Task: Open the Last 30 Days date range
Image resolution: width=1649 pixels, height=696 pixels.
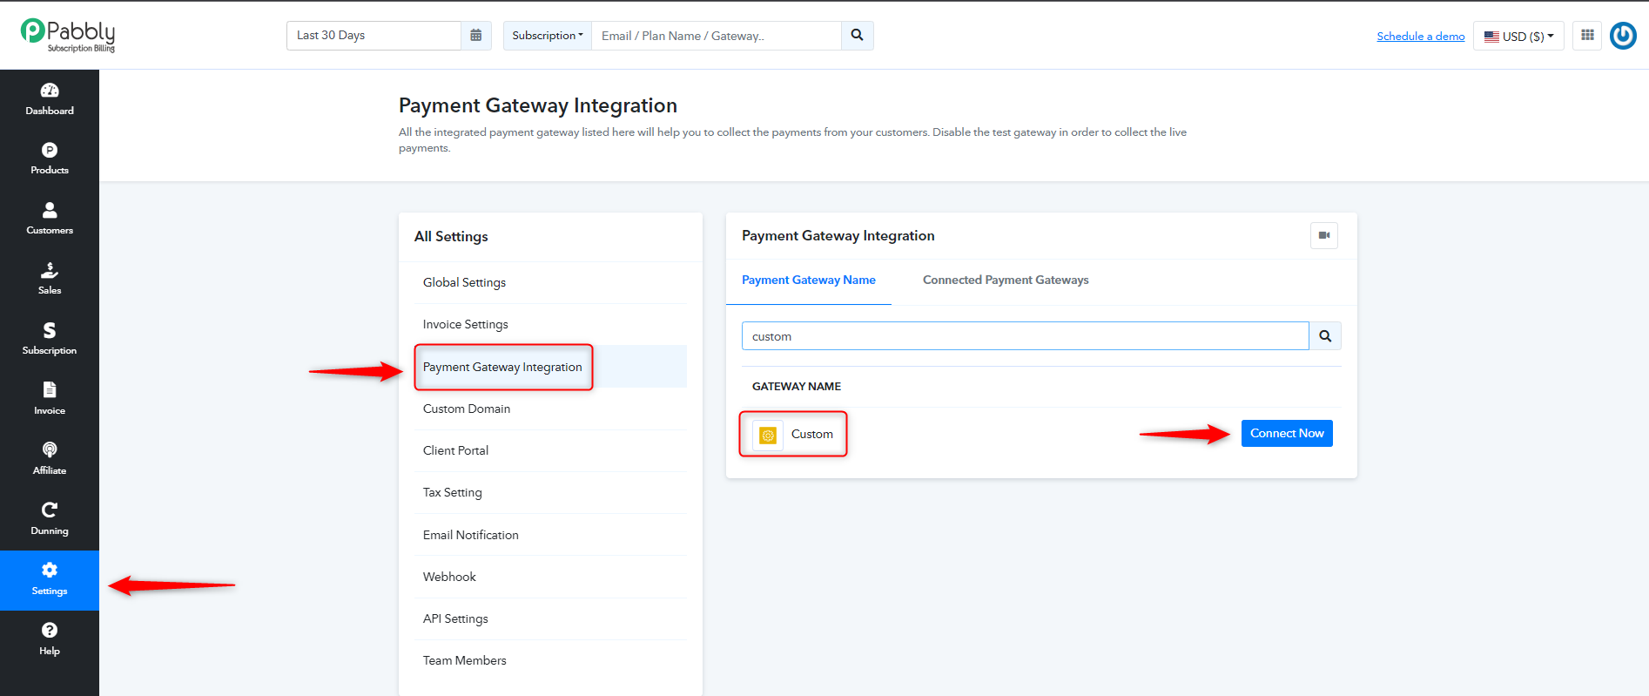Action: click(374, 36)
